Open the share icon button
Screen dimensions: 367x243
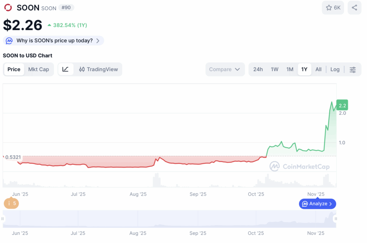click(354, 8)
